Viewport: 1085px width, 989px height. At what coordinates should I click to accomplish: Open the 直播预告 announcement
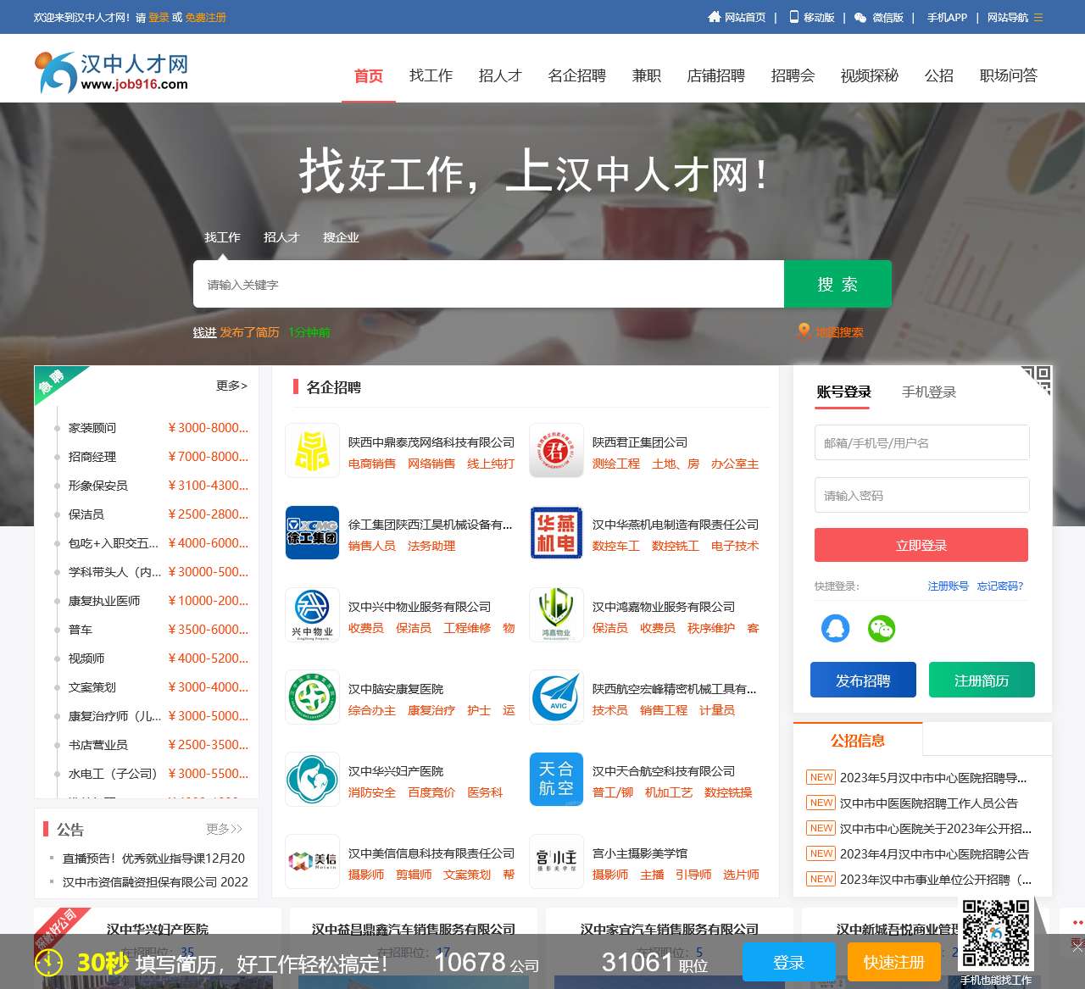153,858
